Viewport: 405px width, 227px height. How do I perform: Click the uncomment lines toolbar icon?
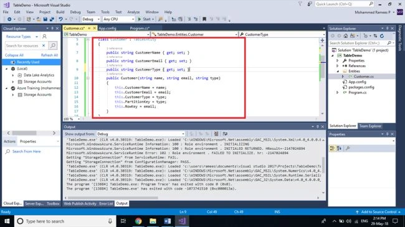point(196,19)
